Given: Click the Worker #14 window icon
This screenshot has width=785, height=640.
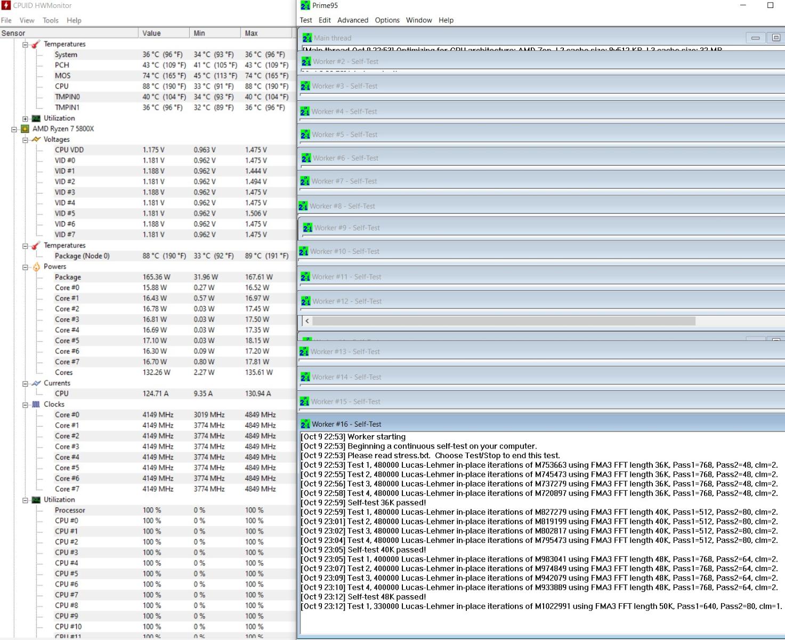Looking at the screenshot, I should click(x=305, y=377).
